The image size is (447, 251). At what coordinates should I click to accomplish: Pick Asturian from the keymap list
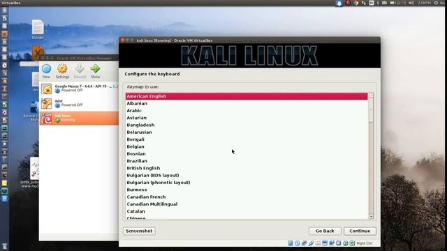[247, 118]
